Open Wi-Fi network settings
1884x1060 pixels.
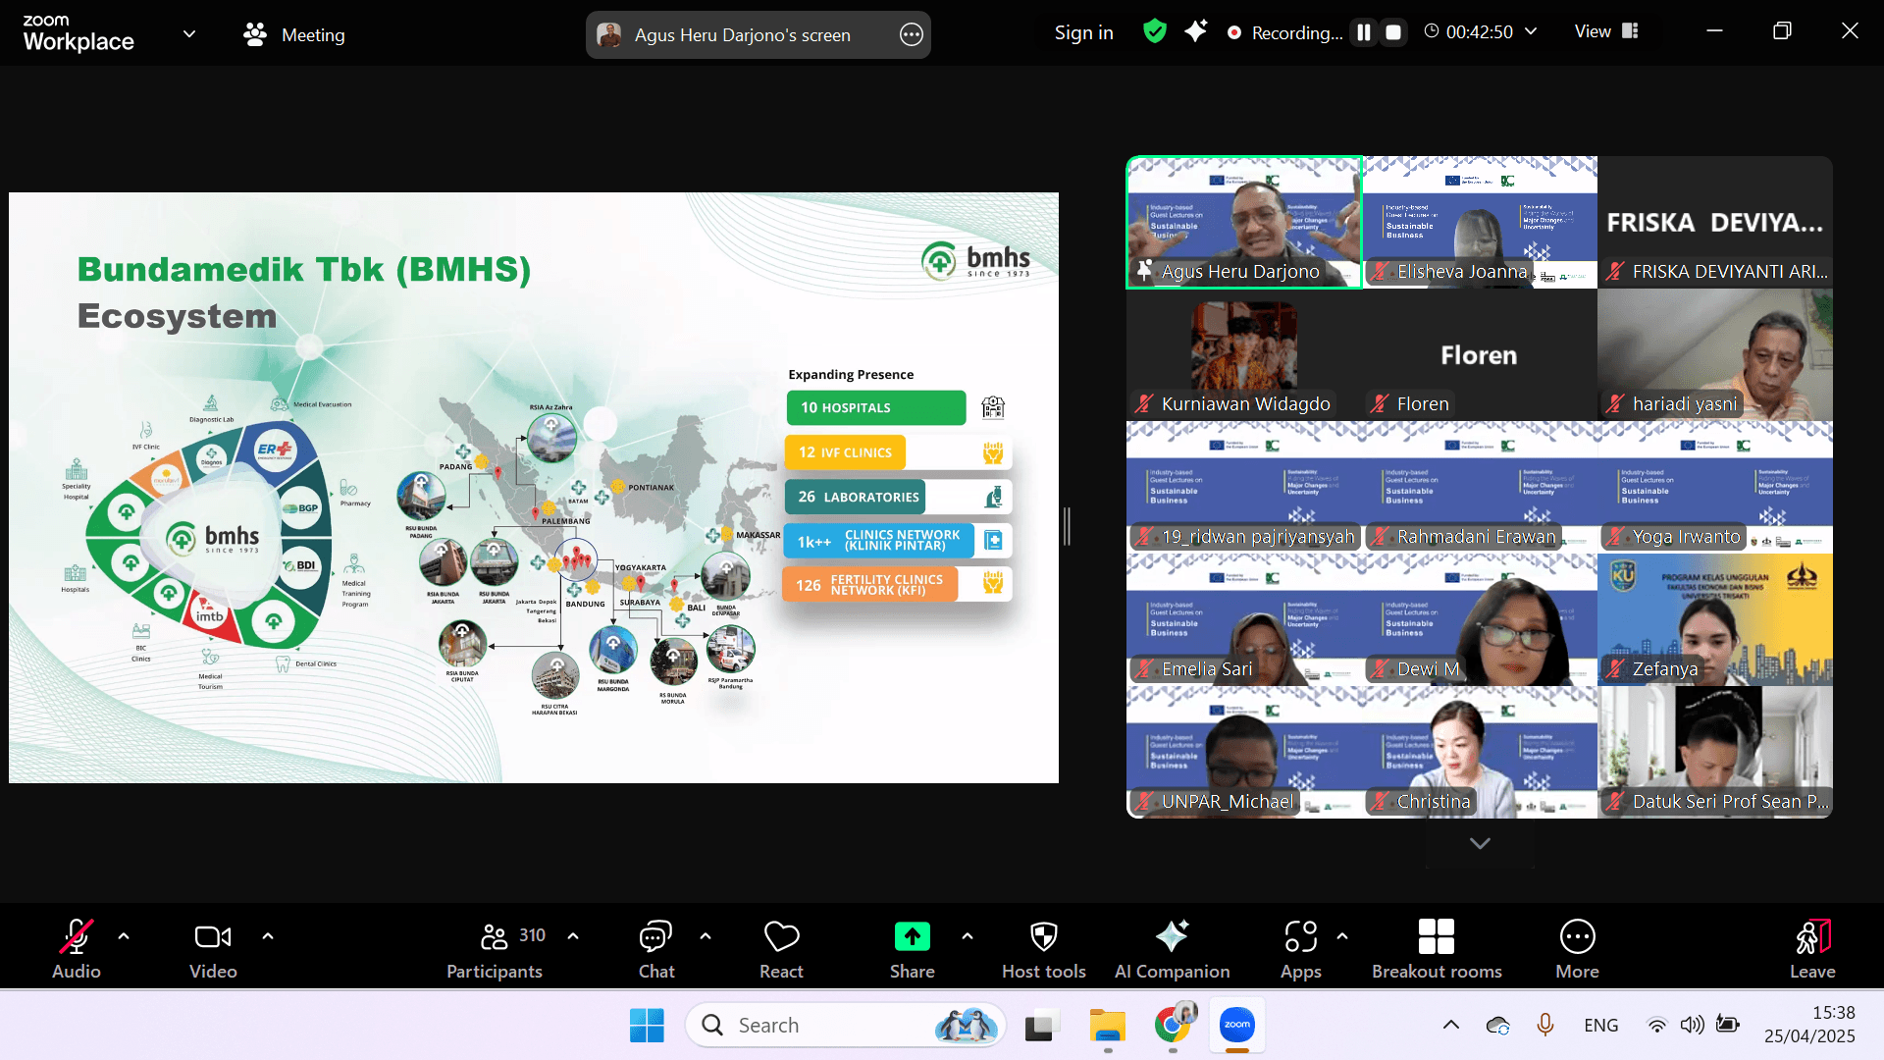pos(1656,1026)
